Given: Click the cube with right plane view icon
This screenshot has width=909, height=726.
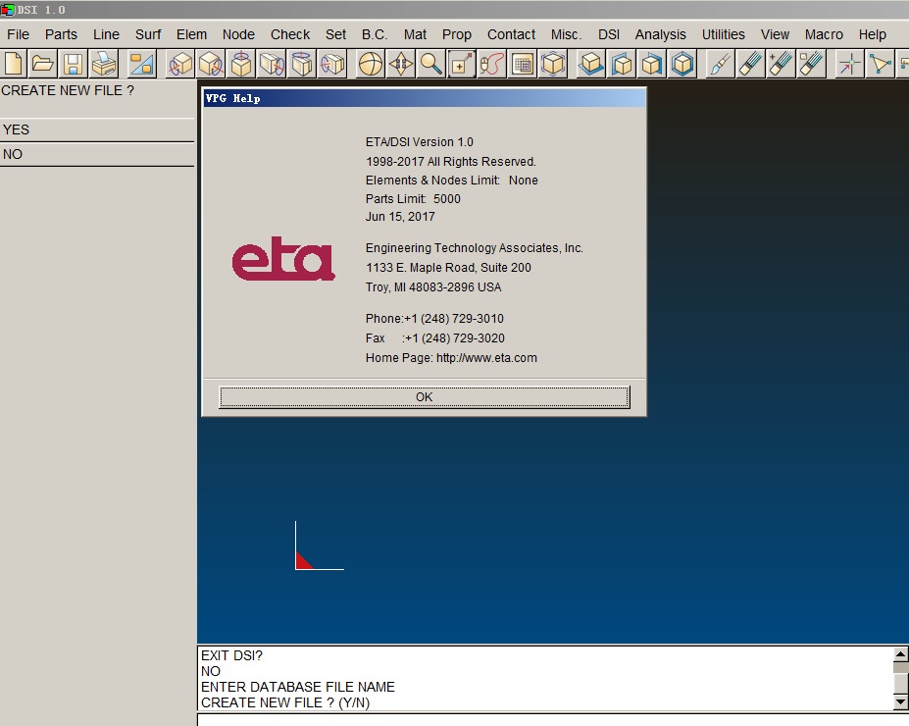Looking at the screenshot, I should tap(652, 64).
